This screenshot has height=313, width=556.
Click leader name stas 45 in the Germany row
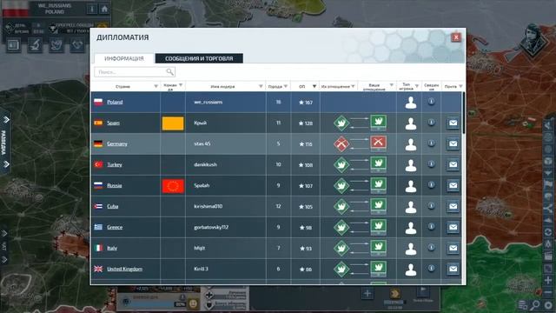(202, 143)
